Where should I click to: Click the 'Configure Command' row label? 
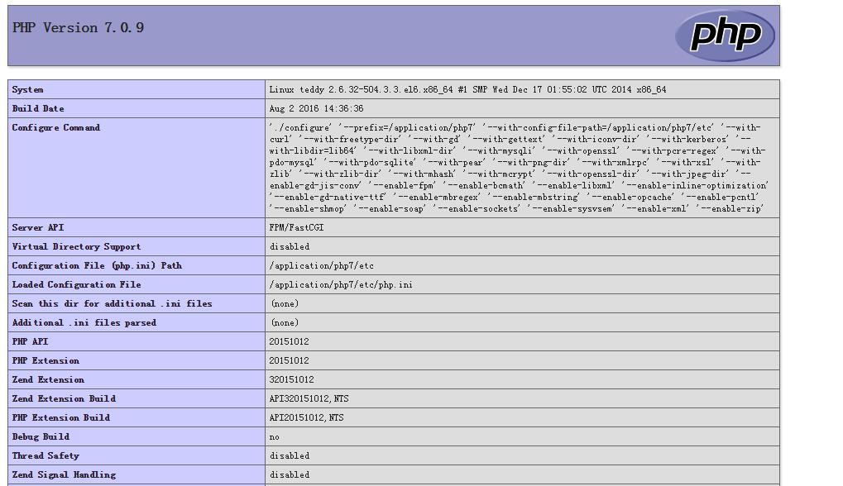56,128
